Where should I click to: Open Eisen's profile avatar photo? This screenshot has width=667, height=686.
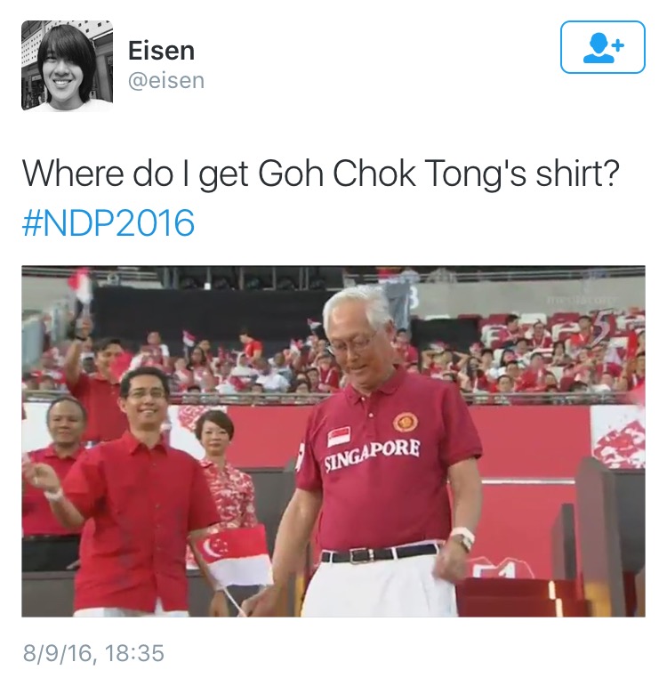[67, 66]
